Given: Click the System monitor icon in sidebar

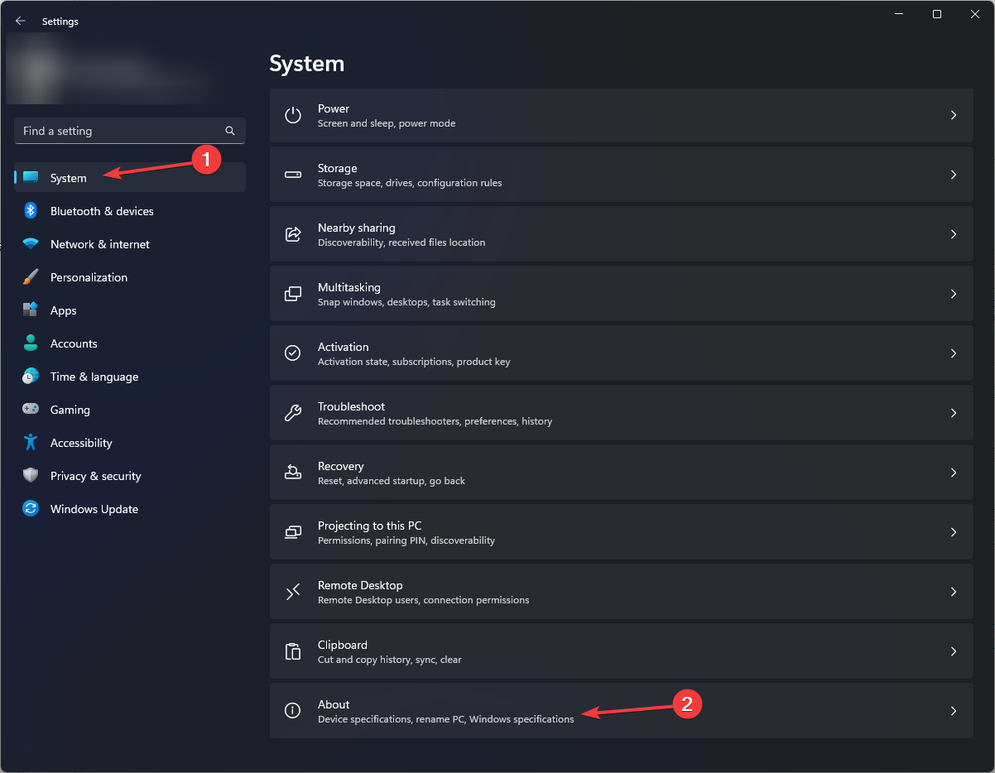Looking at the screenshot, I should (x=31, y=178).
